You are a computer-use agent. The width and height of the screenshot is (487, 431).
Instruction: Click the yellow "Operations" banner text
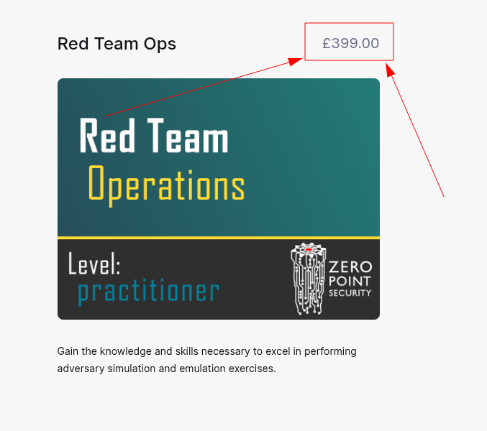(166, 185)
